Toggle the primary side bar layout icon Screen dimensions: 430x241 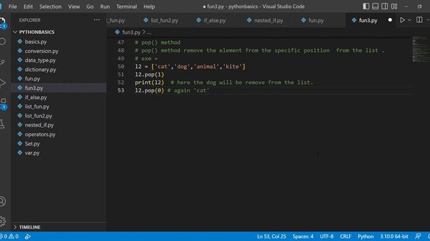click(x=366, y=6)
